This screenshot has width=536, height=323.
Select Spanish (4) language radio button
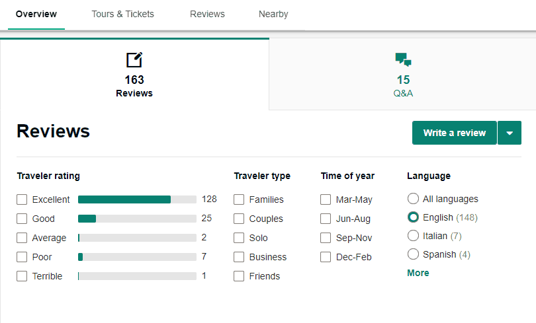[413, 254]
